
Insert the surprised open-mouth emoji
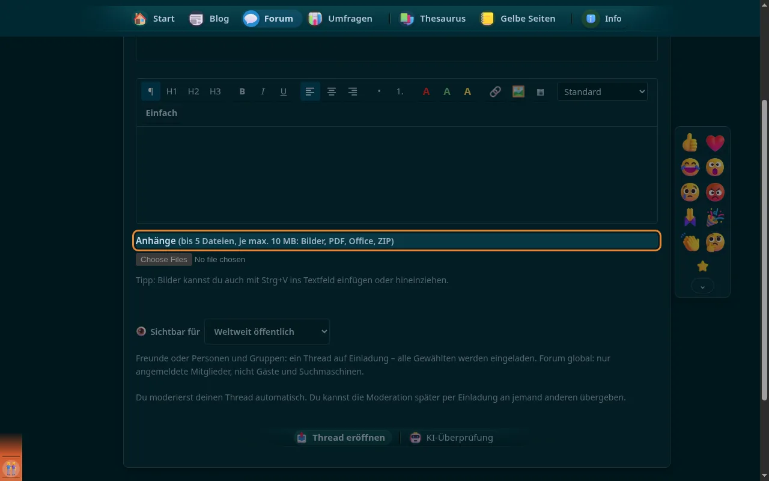715,167
